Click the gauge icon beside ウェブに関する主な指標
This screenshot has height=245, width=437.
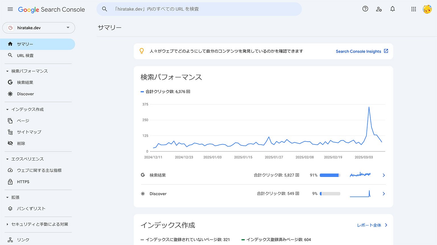click(10, 170)
